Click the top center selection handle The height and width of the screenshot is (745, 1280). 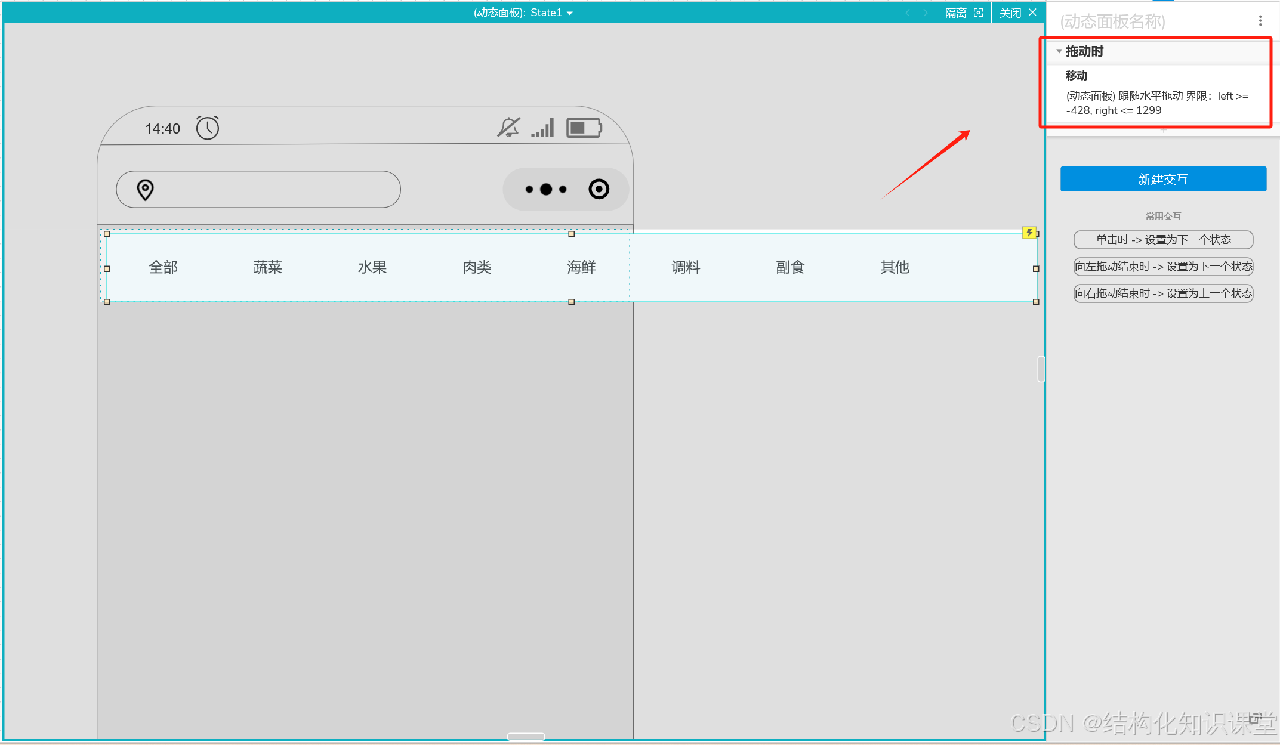click(571, 234)
